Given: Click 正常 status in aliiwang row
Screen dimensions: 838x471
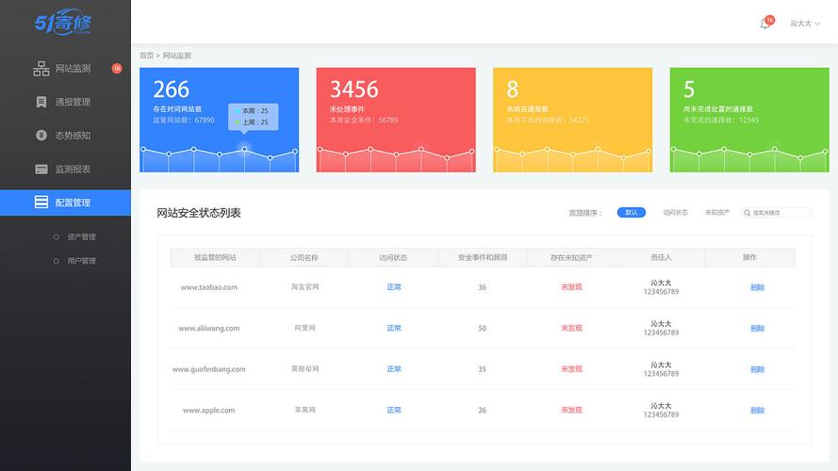Looking at the screenshot, I should (394, 329).
